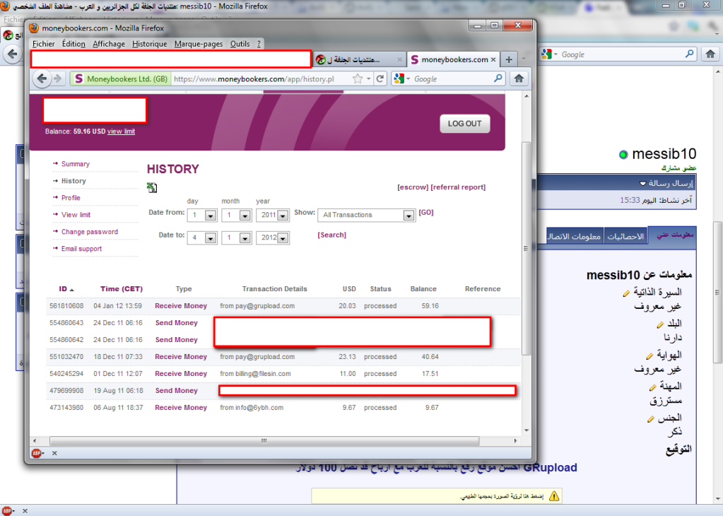Open the Date from year 2011 dropdown
723x516 pixels.
[283, 216]
